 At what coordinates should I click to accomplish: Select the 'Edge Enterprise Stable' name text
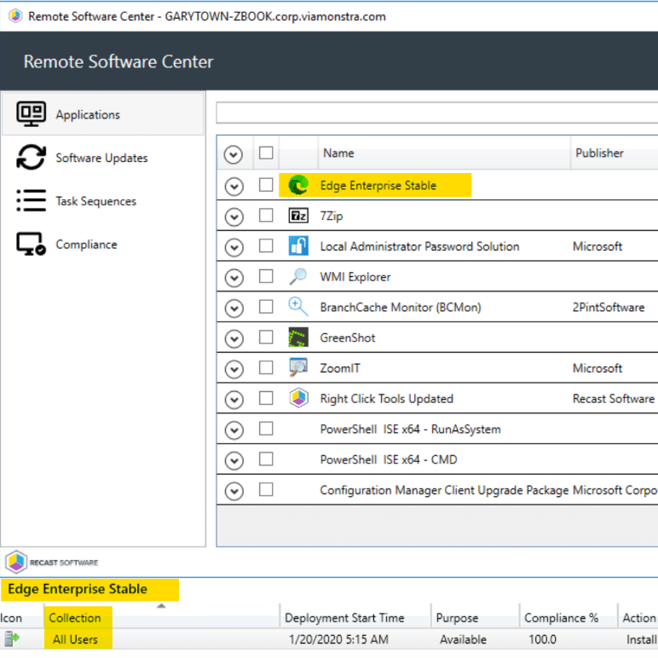[x=378, y=185]
